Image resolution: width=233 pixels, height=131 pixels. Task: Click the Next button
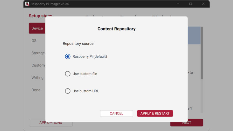(x=187, y=123)
